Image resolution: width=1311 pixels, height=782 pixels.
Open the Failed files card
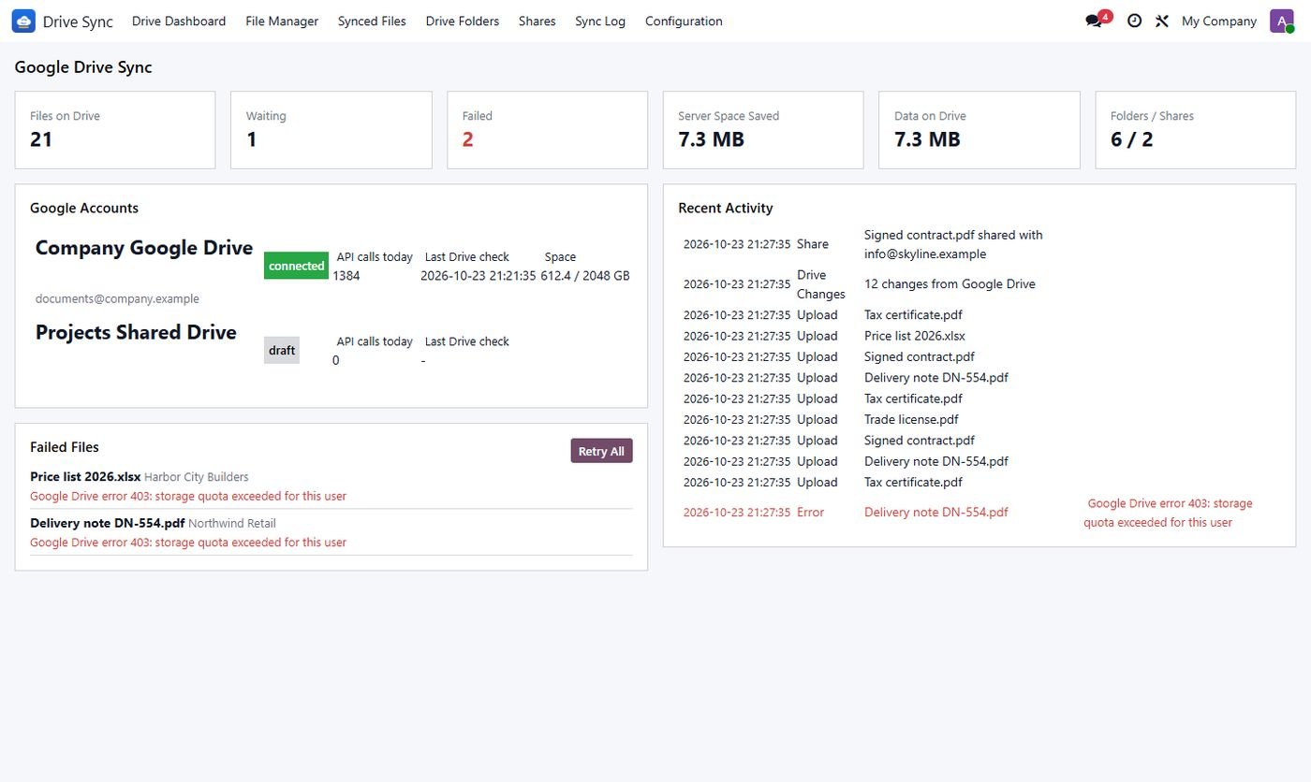(x=548, y=130)
